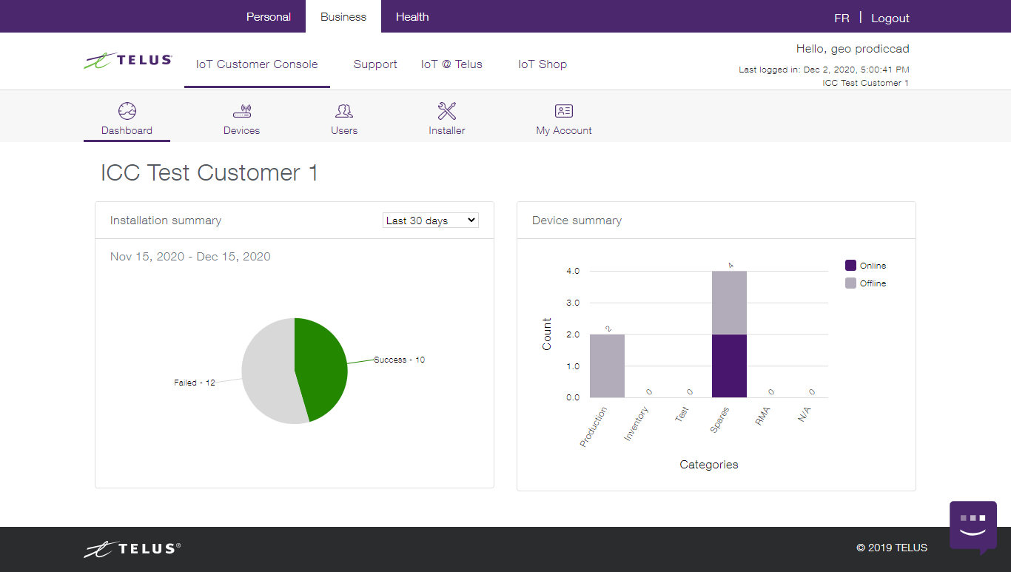
Task: Switch to the Business tab
Action: tap(343, 16)
